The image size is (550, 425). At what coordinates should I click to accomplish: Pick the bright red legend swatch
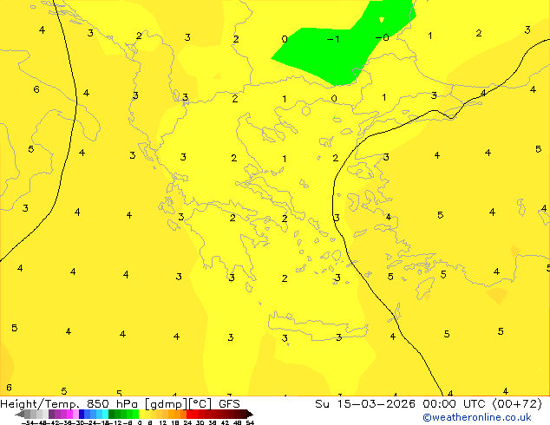coord(189,414)
